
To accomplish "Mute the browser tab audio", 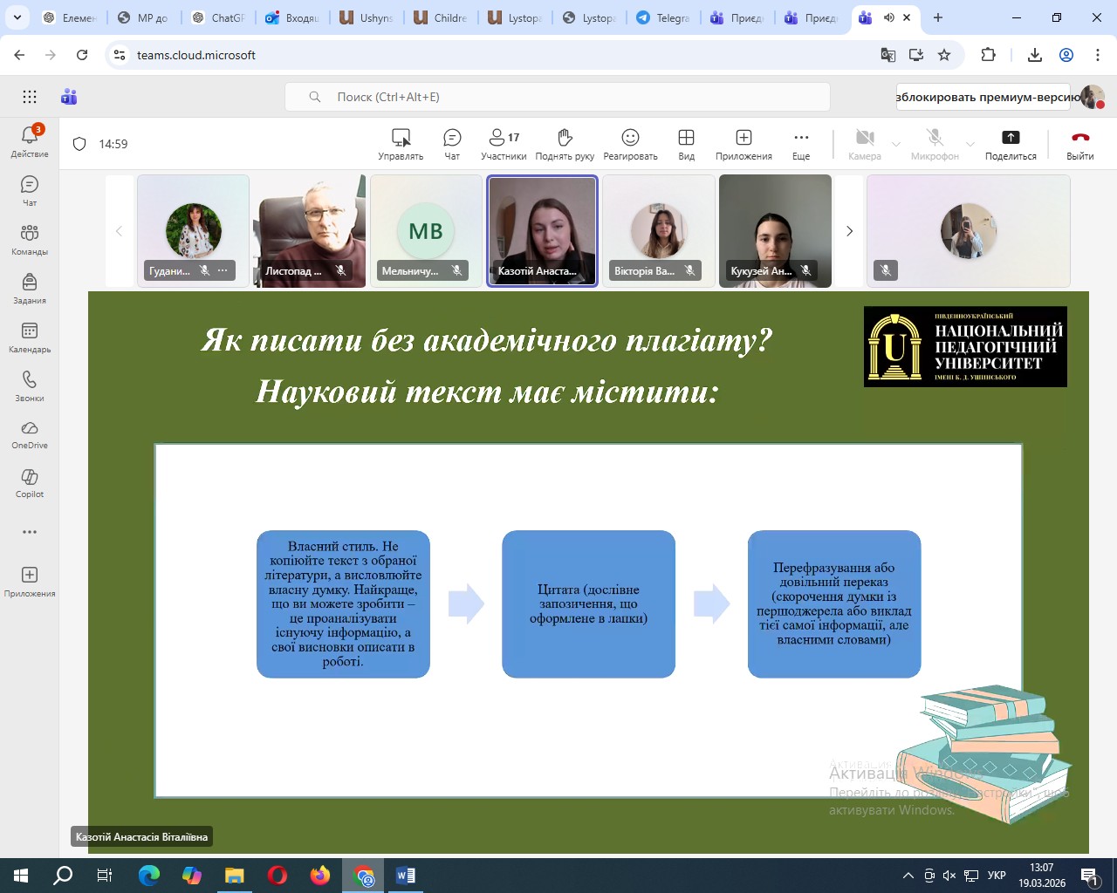I will tap(888, 17).
